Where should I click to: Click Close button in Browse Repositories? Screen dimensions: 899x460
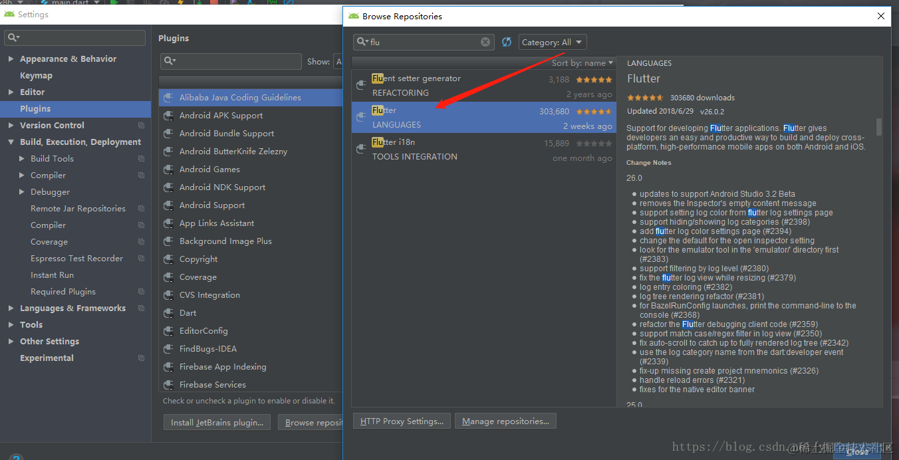pyautogui.click(x=857, y=451)
